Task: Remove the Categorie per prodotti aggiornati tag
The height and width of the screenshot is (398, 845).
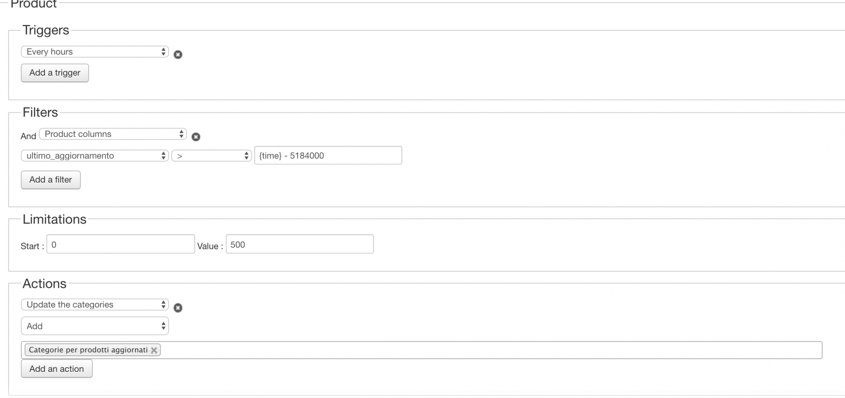Action: (x=154, y=350)
